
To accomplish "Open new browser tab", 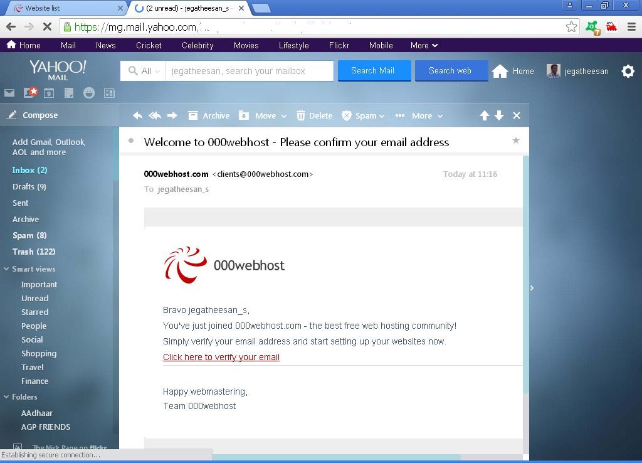I will [261, 8].
